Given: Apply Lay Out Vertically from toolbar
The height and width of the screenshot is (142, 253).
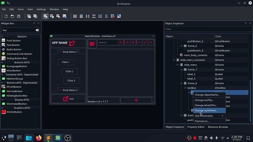Looking at the screenshot, I should 81,16.
